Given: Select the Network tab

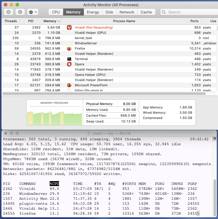Looking at the screenshot, I should [127, 12].
